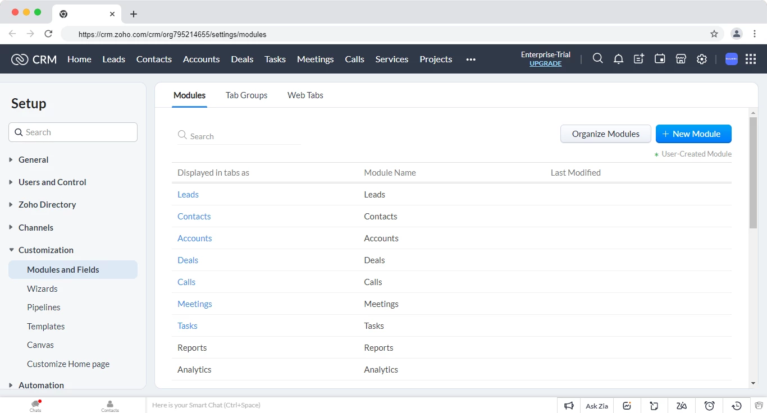Screen dimensions: 767x413
Task: Click the Organize Modules button
Action: 606,134
